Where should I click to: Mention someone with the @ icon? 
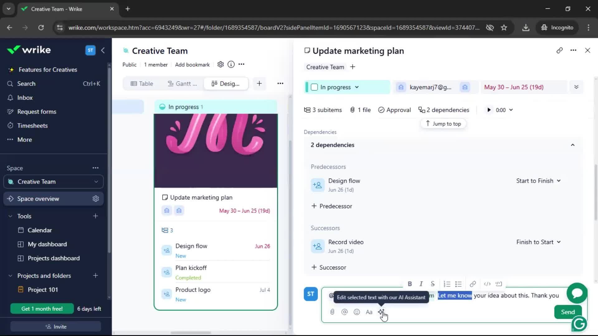[344, 312]
